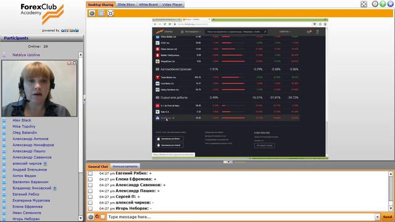Click the red Q question icon in chat bar
The width and height of the screenshot is (395, 222).
(98, 216)
